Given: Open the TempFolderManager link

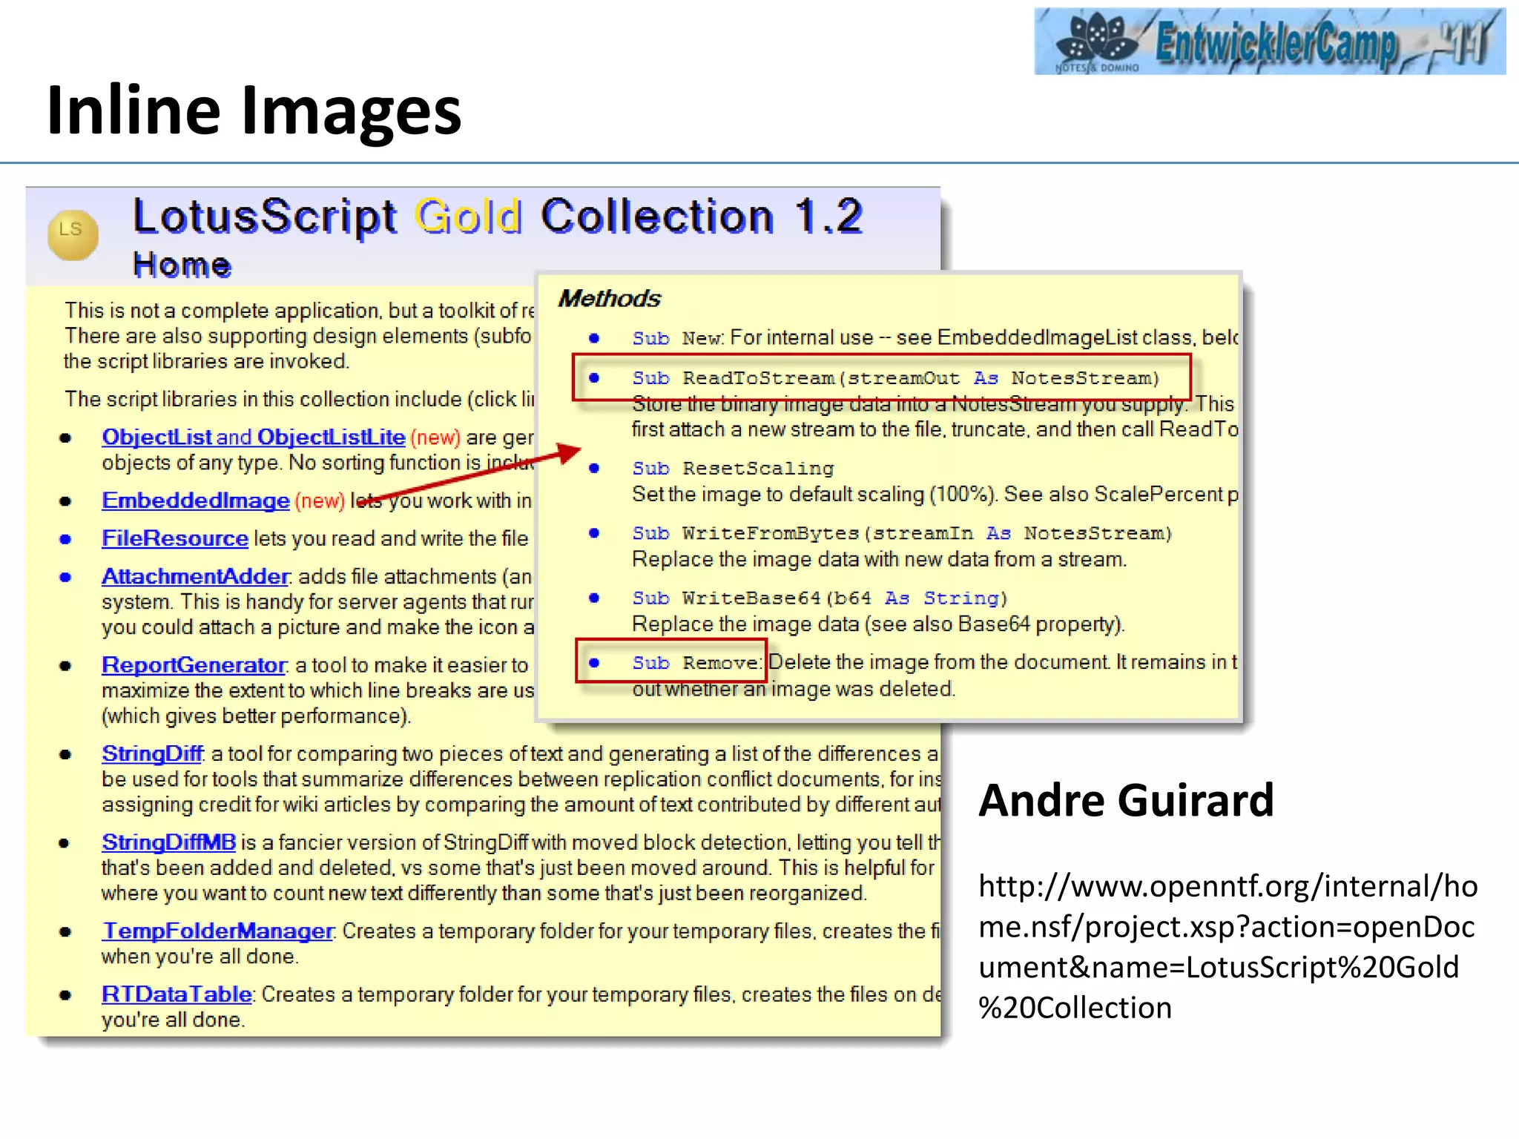Looking at the screenshot, I should [x=218, y=931].
